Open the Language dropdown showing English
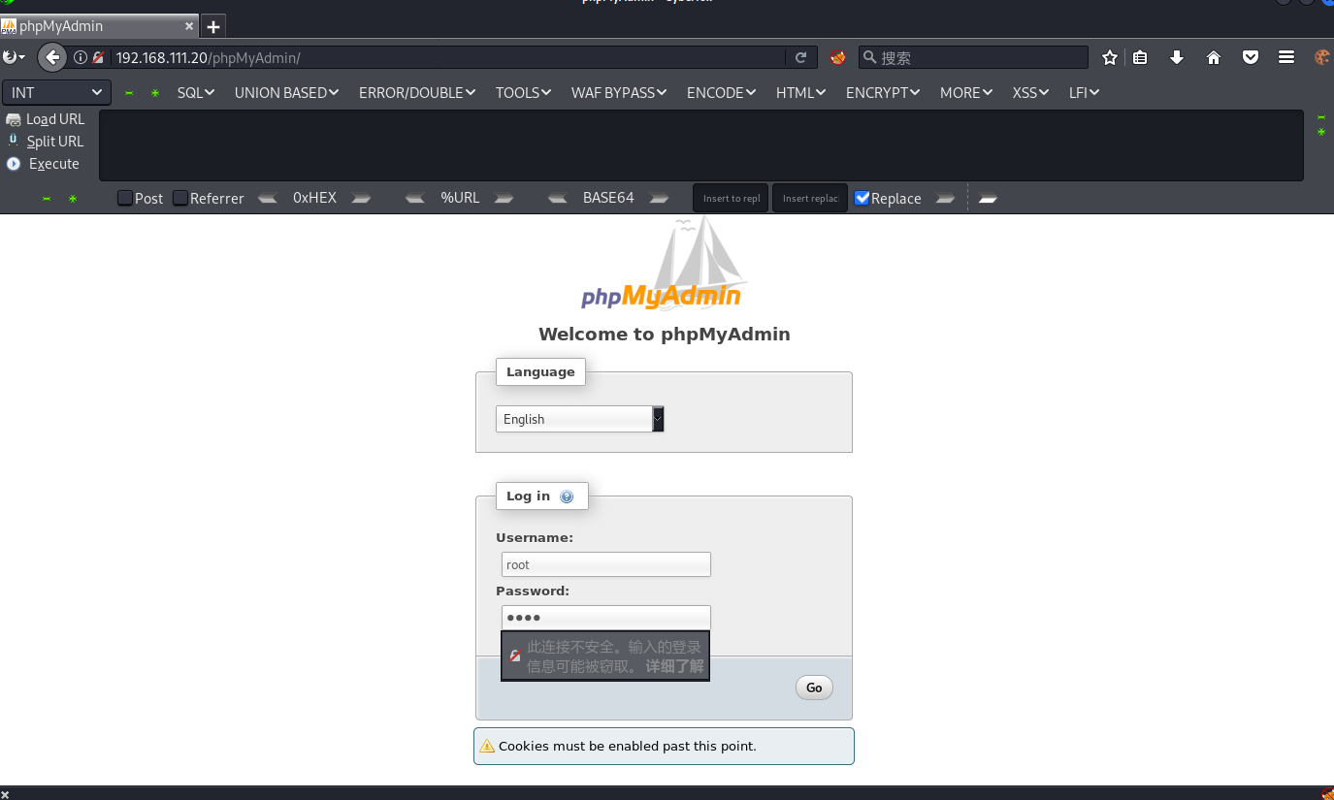This screenshot has height=800, width=1334. (x=579, y=419)
